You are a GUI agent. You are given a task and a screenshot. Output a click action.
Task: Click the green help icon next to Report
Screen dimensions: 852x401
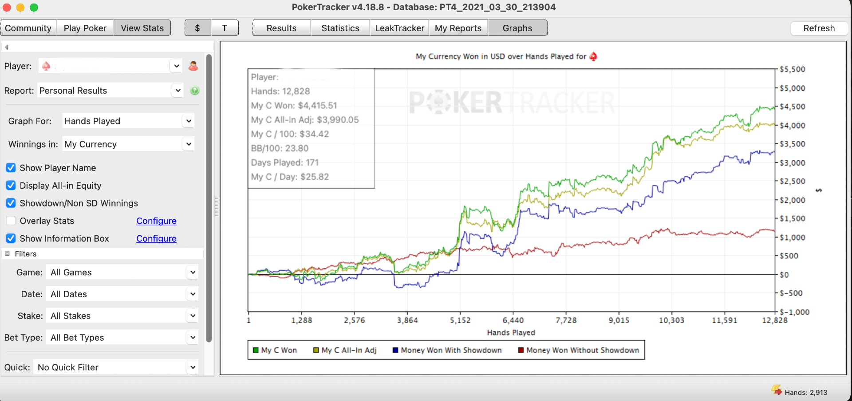194,91
